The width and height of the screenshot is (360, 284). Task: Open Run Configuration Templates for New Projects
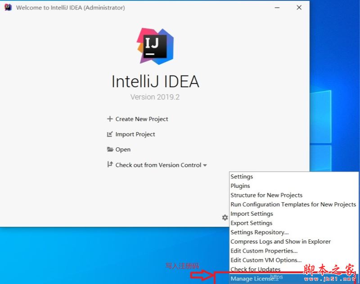(x=294, y=204)
